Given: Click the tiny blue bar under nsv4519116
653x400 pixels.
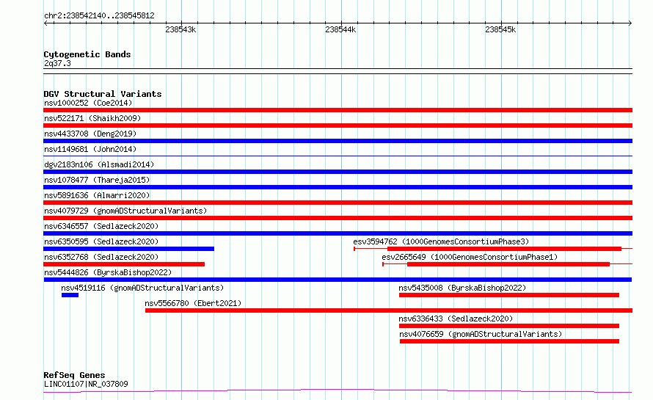Looking at the screenshot, I should 70,295.
